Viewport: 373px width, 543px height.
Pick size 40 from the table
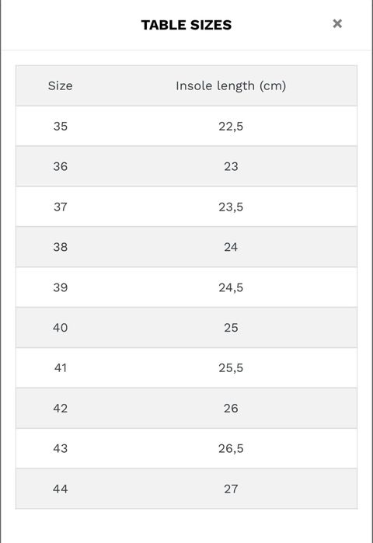61,327
